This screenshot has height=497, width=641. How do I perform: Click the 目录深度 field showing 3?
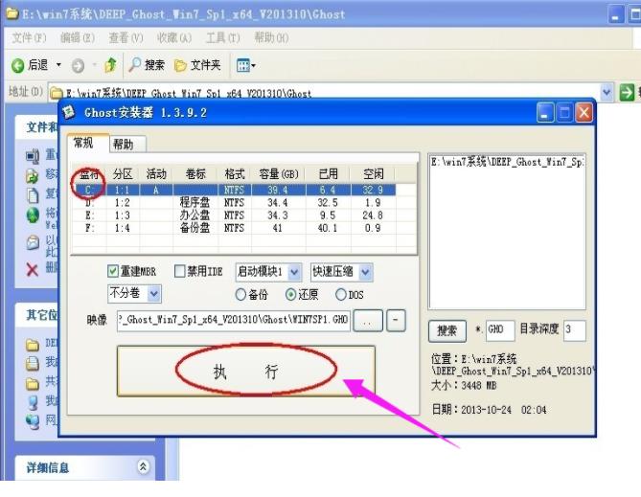574,330
